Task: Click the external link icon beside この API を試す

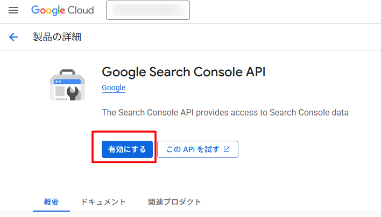Action: click(227, 149)
